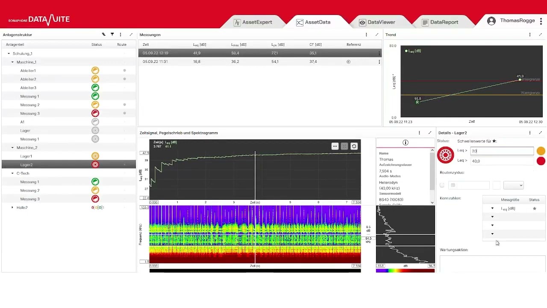
Task: Open the filter icon in Anlagenstruktur
Action: point(112,35)
